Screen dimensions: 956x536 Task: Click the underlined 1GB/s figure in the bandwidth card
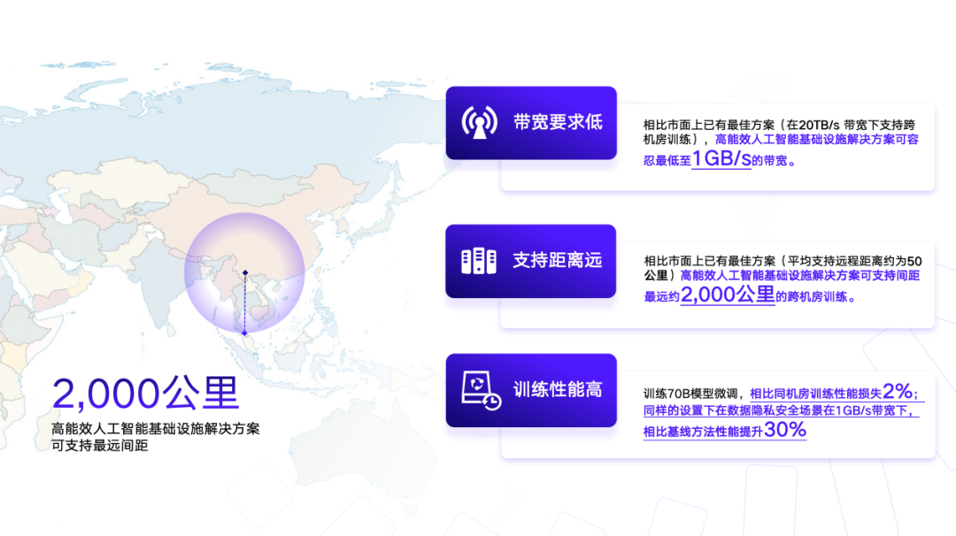(x=721, y=159)
